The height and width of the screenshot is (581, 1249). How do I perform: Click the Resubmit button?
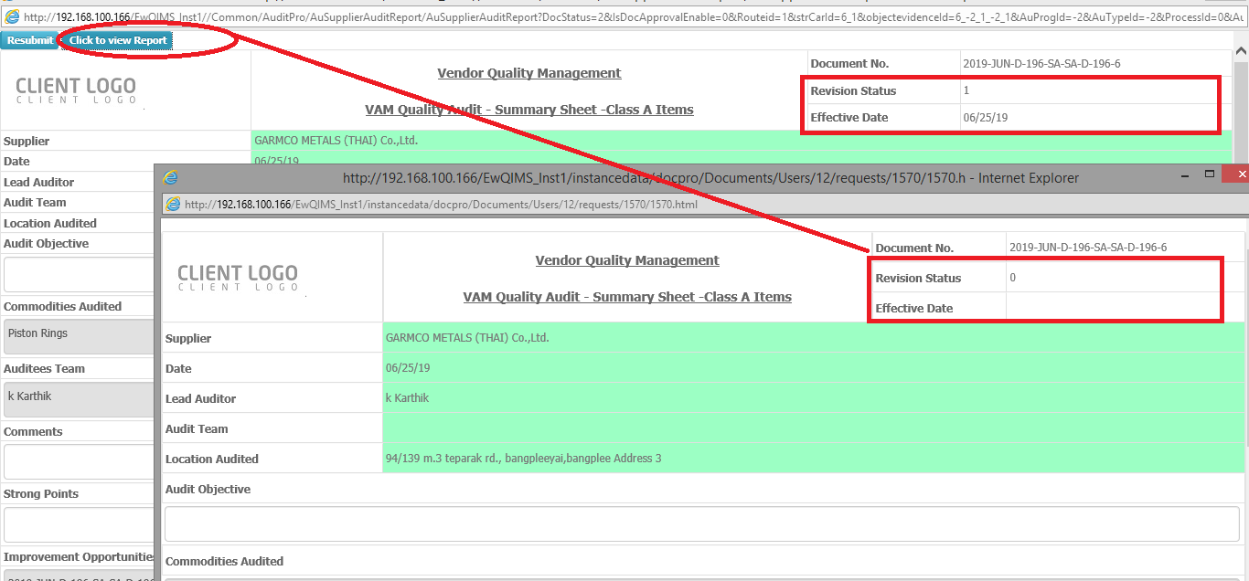[30, 40]
